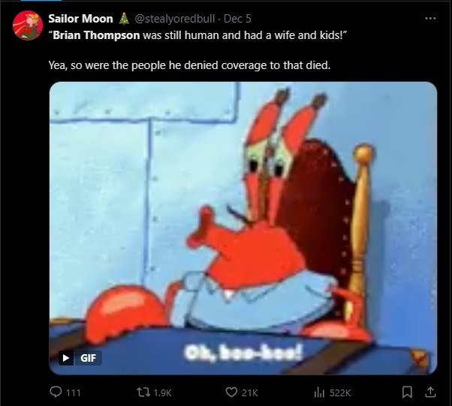This screenshot has height=406, width=452.
Task: Click the 111 replies count
Action: pos(74,393)
